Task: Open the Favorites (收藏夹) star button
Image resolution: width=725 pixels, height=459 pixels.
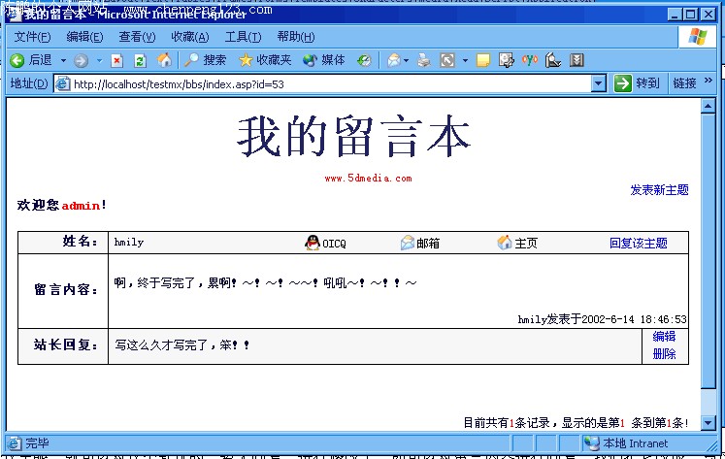Action: [x=265, y=60]
